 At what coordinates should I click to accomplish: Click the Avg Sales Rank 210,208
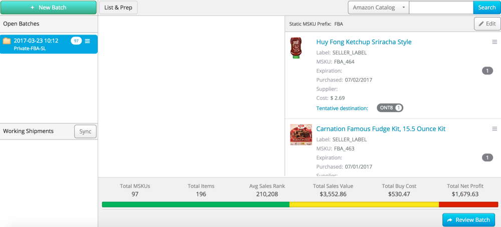coord(267,194)
